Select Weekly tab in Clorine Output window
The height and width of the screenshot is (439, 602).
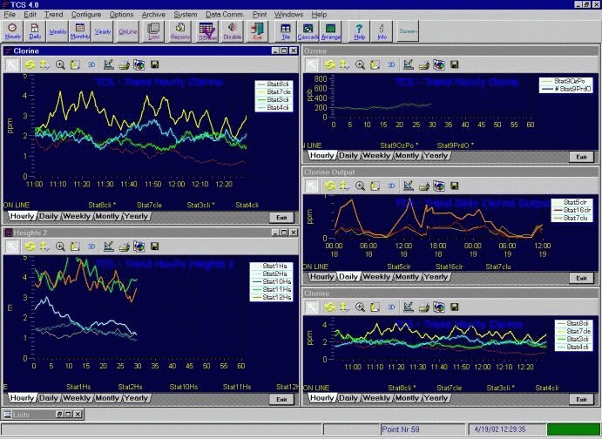point(376,277)
